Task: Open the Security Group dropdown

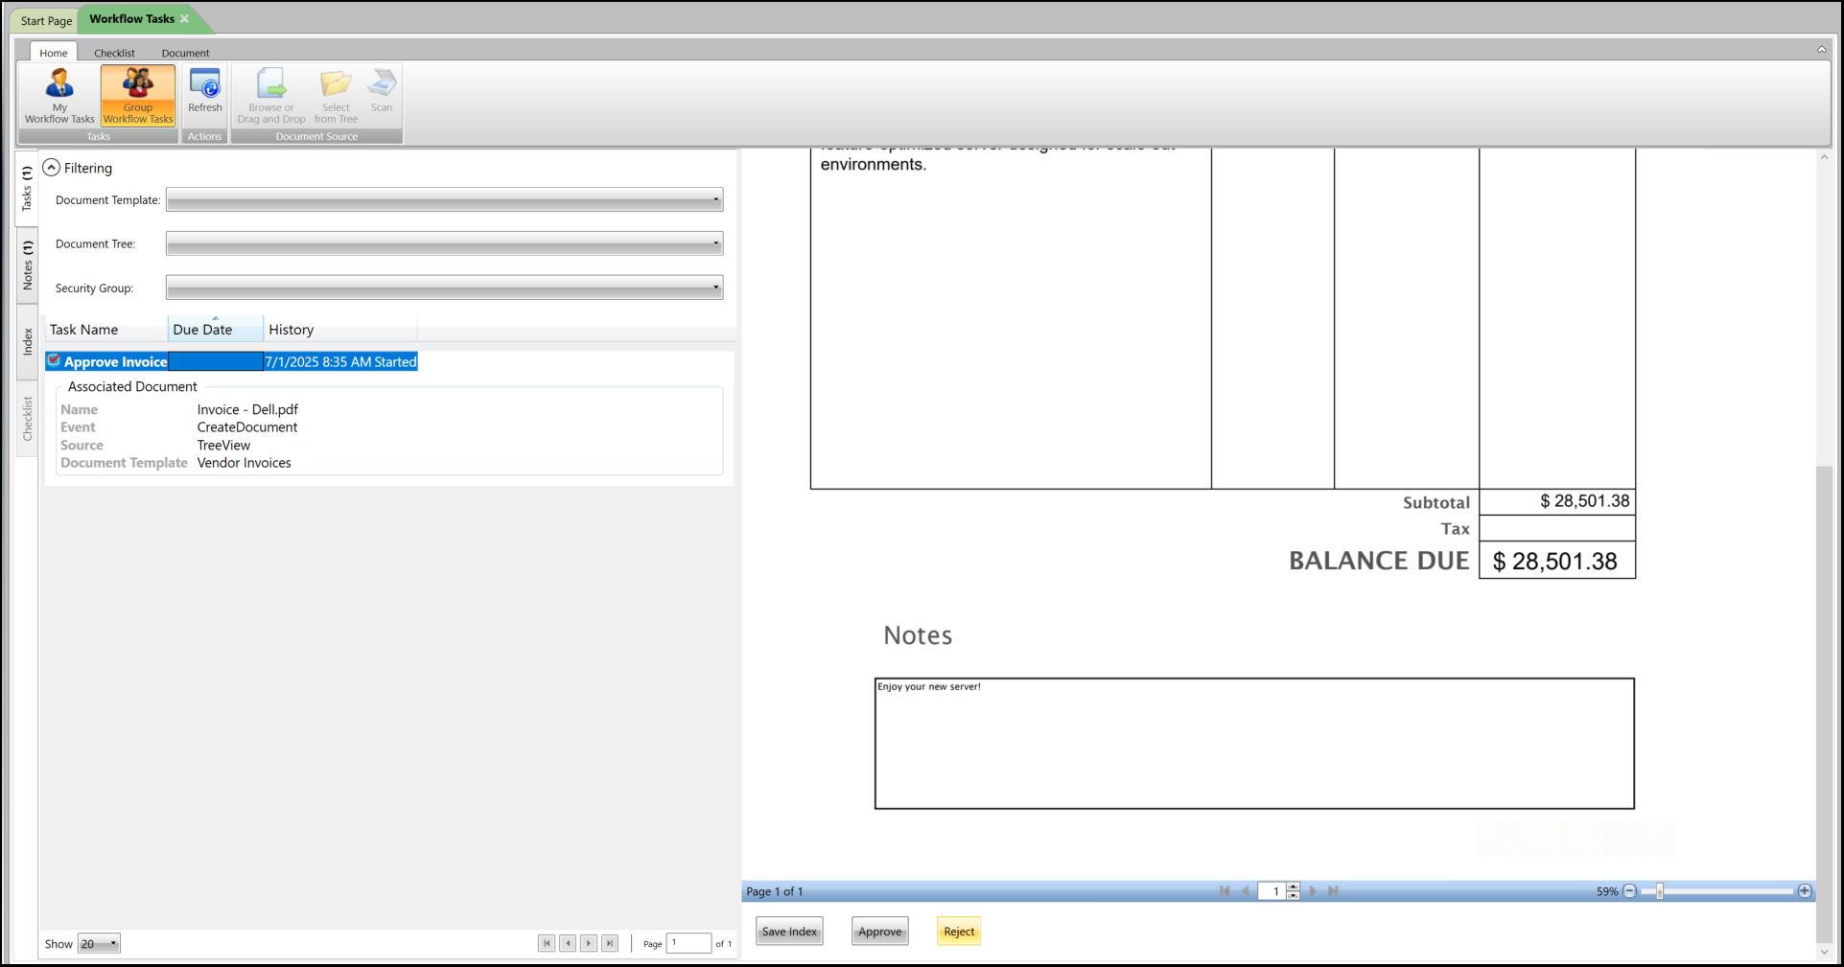Action: pyautogui.click(x=715, y=288)
